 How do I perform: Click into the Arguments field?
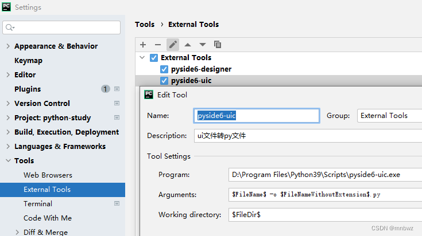pos(325,195)
